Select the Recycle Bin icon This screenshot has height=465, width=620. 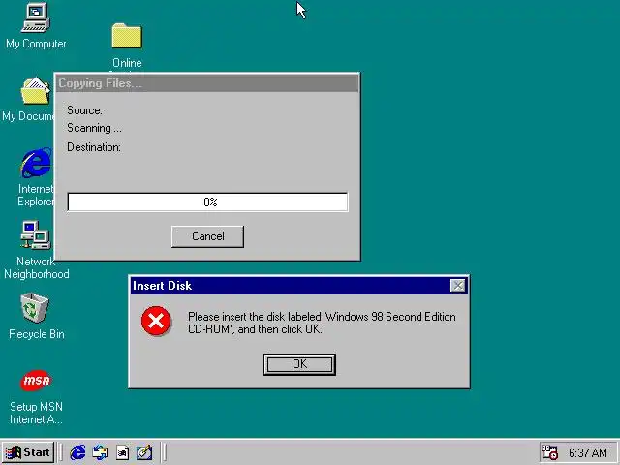point(35,308)
